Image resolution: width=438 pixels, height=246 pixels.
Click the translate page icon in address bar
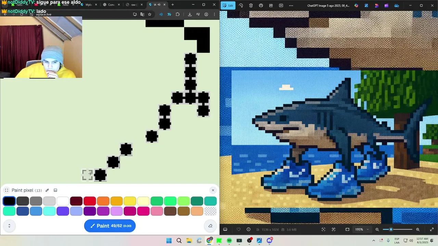tap(142, 14)
